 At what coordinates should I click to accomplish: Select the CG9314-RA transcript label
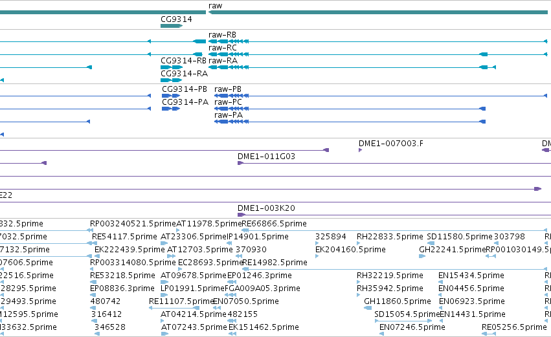pyautogui.click(x=184, y=74)
